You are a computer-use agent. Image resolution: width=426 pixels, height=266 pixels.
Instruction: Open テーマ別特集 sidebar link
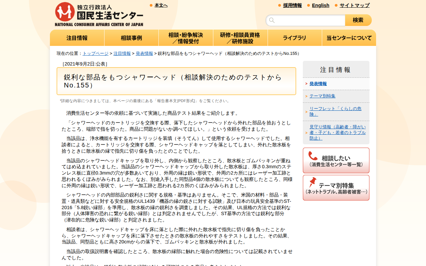pos(322,96)
